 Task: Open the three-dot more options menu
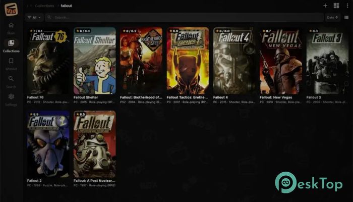click(x=347, y=6)
